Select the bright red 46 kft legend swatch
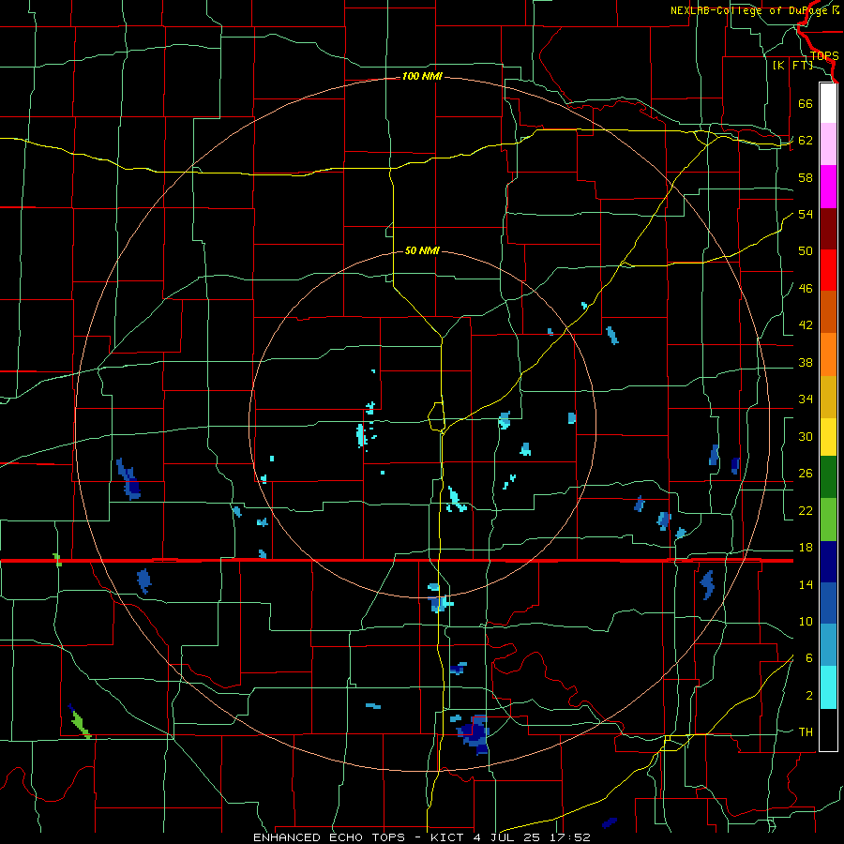844x844 pixels. (x=828, y=270)
